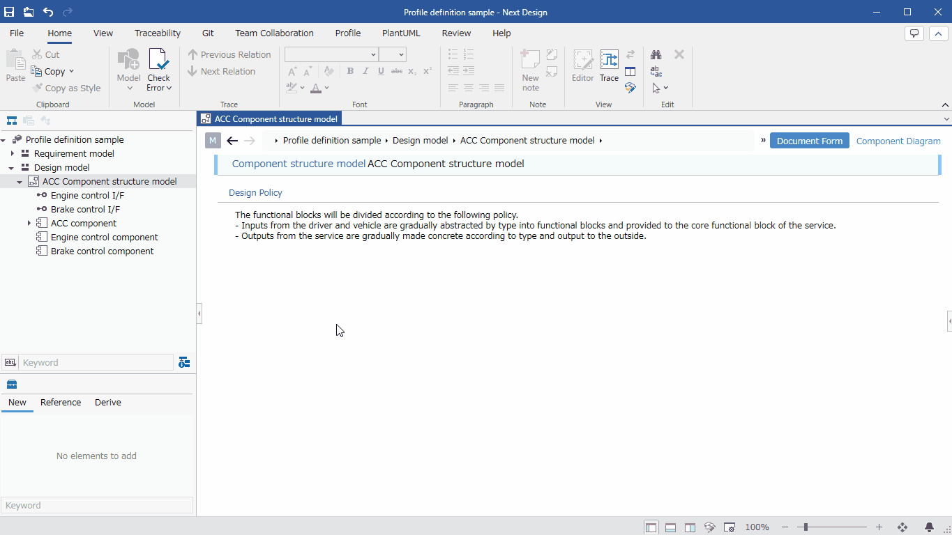The height and width of the screenshot is (535, 952).
Task: Expand the Requirement model tree node
Action: (12, 153)
